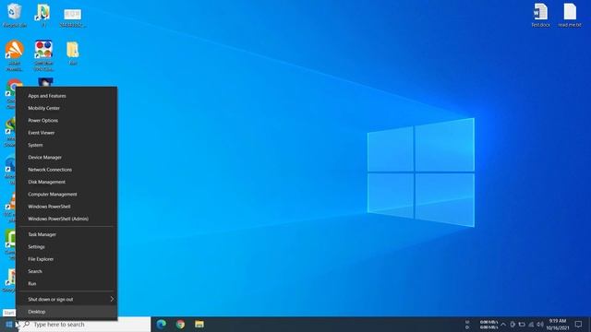Click the Windows Start button
The image size is (591, 332).
click(9, 324)
